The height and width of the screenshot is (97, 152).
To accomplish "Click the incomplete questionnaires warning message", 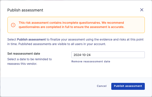I will click(x=71, y=25).
